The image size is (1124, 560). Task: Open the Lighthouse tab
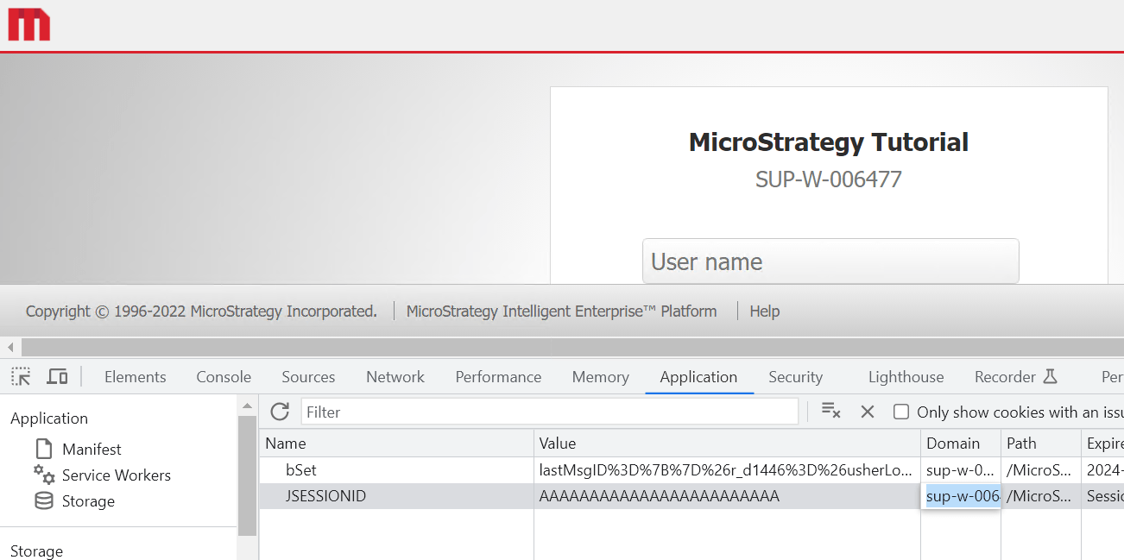point(906,377)
